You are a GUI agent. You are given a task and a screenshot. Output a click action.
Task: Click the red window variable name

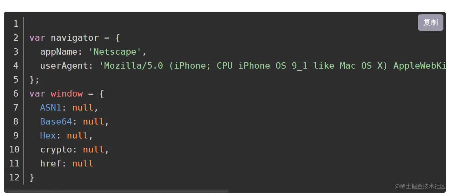pyautogui.click(x=67, y=94)
